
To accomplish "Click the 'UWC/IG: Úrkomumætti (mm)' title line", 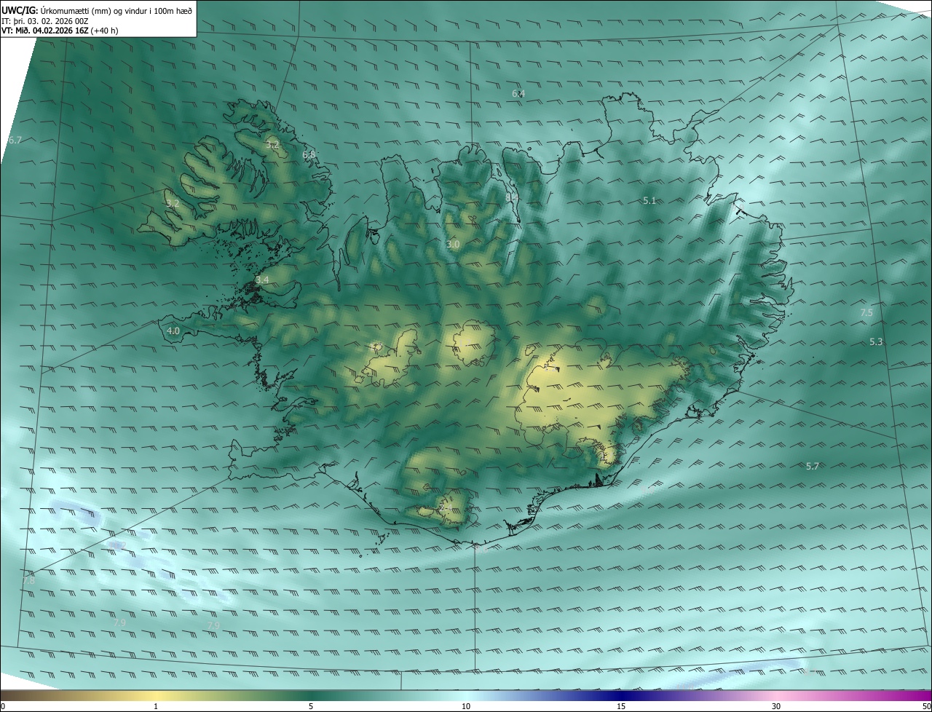I will [97, 10].
